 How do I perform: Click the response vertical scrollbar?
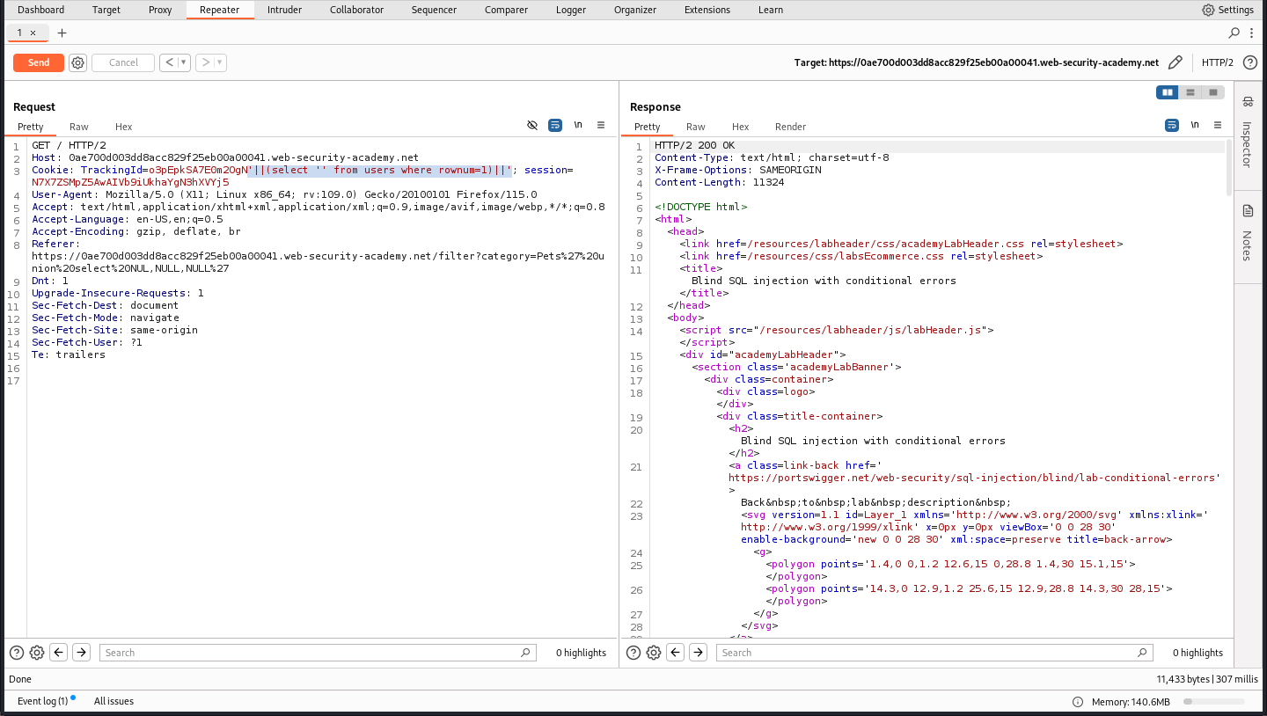(1228, 167)
